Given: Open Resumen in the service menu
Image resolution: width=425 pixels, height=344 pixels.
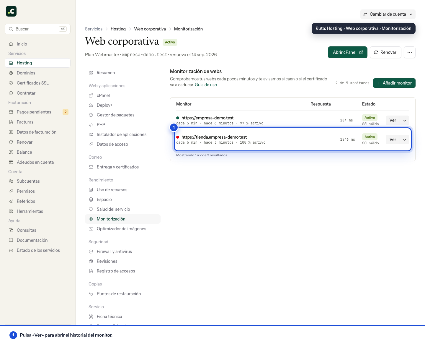Looking at the screenshot, I should pyautogui.click(x=123, y=73).
